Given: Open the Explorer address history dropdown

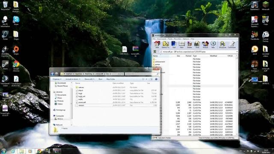Looking at the screenshot, I should point(119,74).
